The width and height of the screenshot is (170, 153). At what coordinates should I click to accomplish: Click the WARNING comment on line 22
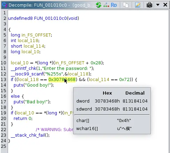pos(55,130)
